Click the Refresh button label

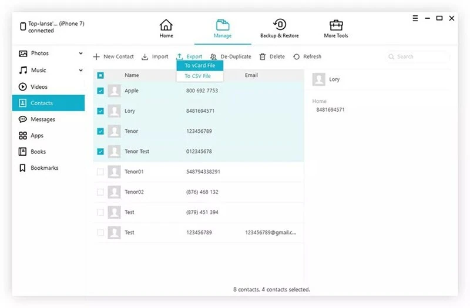(312, 56)
